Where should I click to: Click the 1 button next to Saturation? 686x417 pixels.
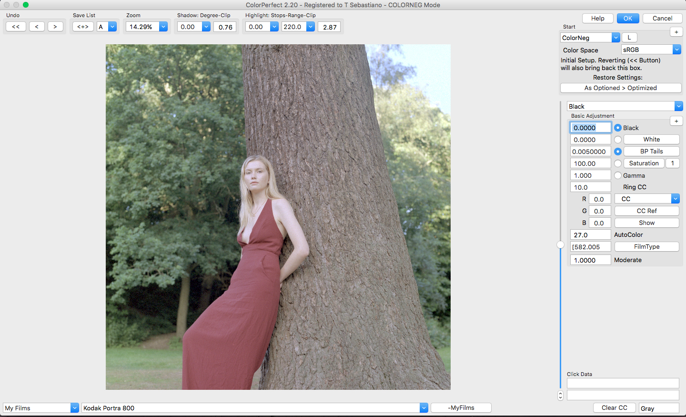point(673,163)
